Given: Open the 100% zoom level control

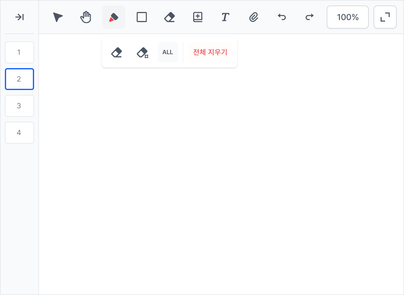Looking at the screenshot, I should coord(348,17).
